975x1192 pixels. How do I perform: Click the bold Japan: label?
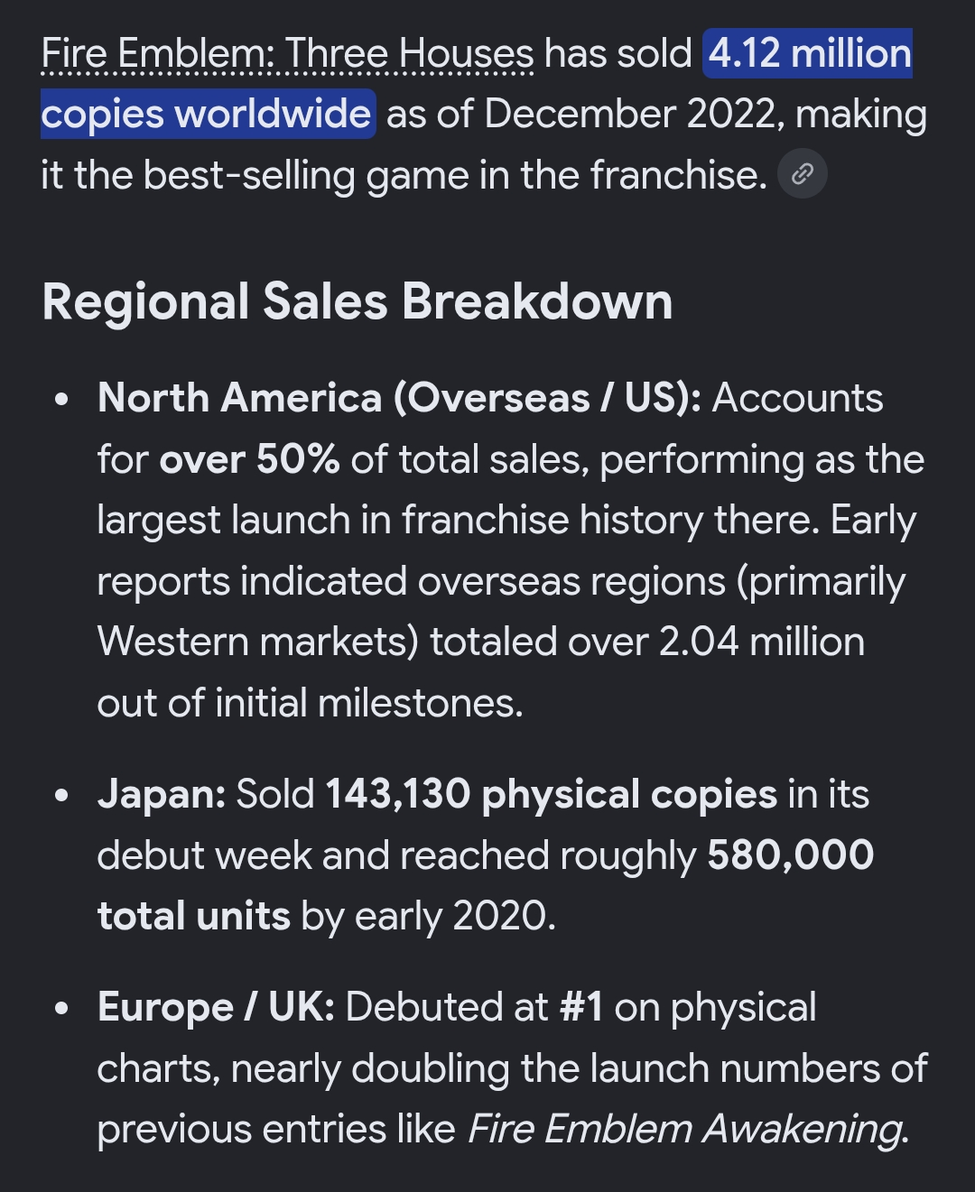click(162, 795)
